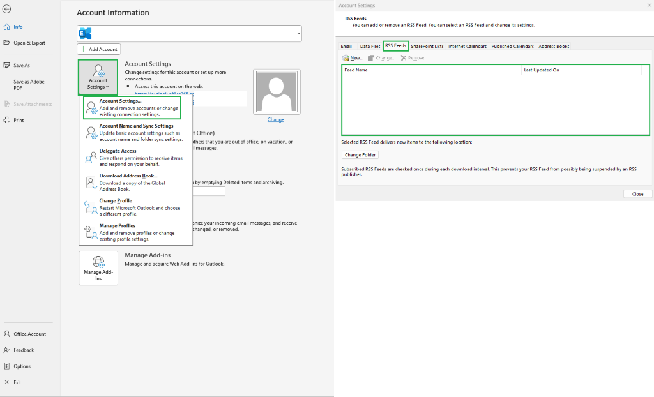Switch to the Email tab

[346, 47]
